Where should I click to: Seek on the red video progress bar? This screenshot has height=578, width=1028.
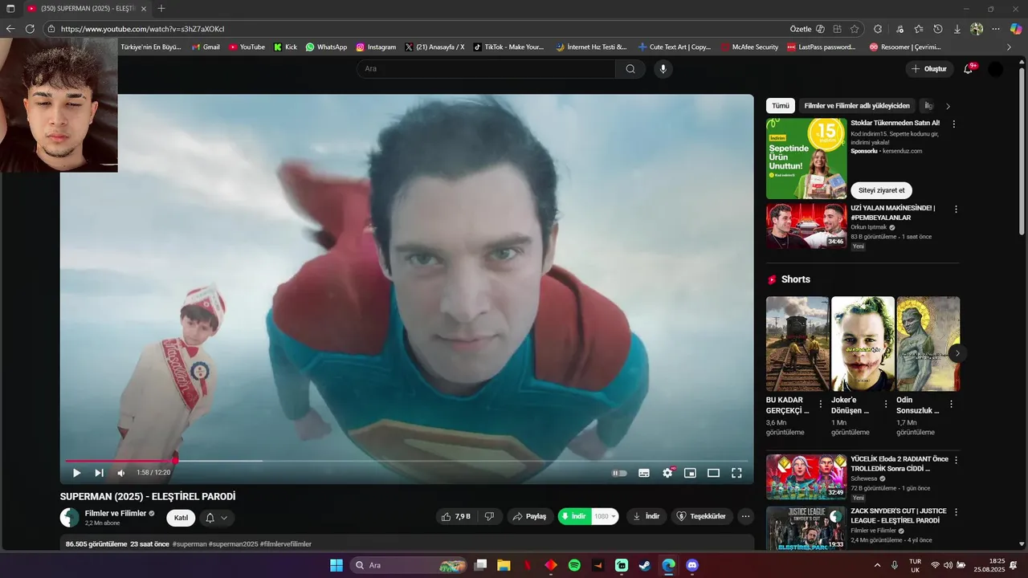click(406, 461)
